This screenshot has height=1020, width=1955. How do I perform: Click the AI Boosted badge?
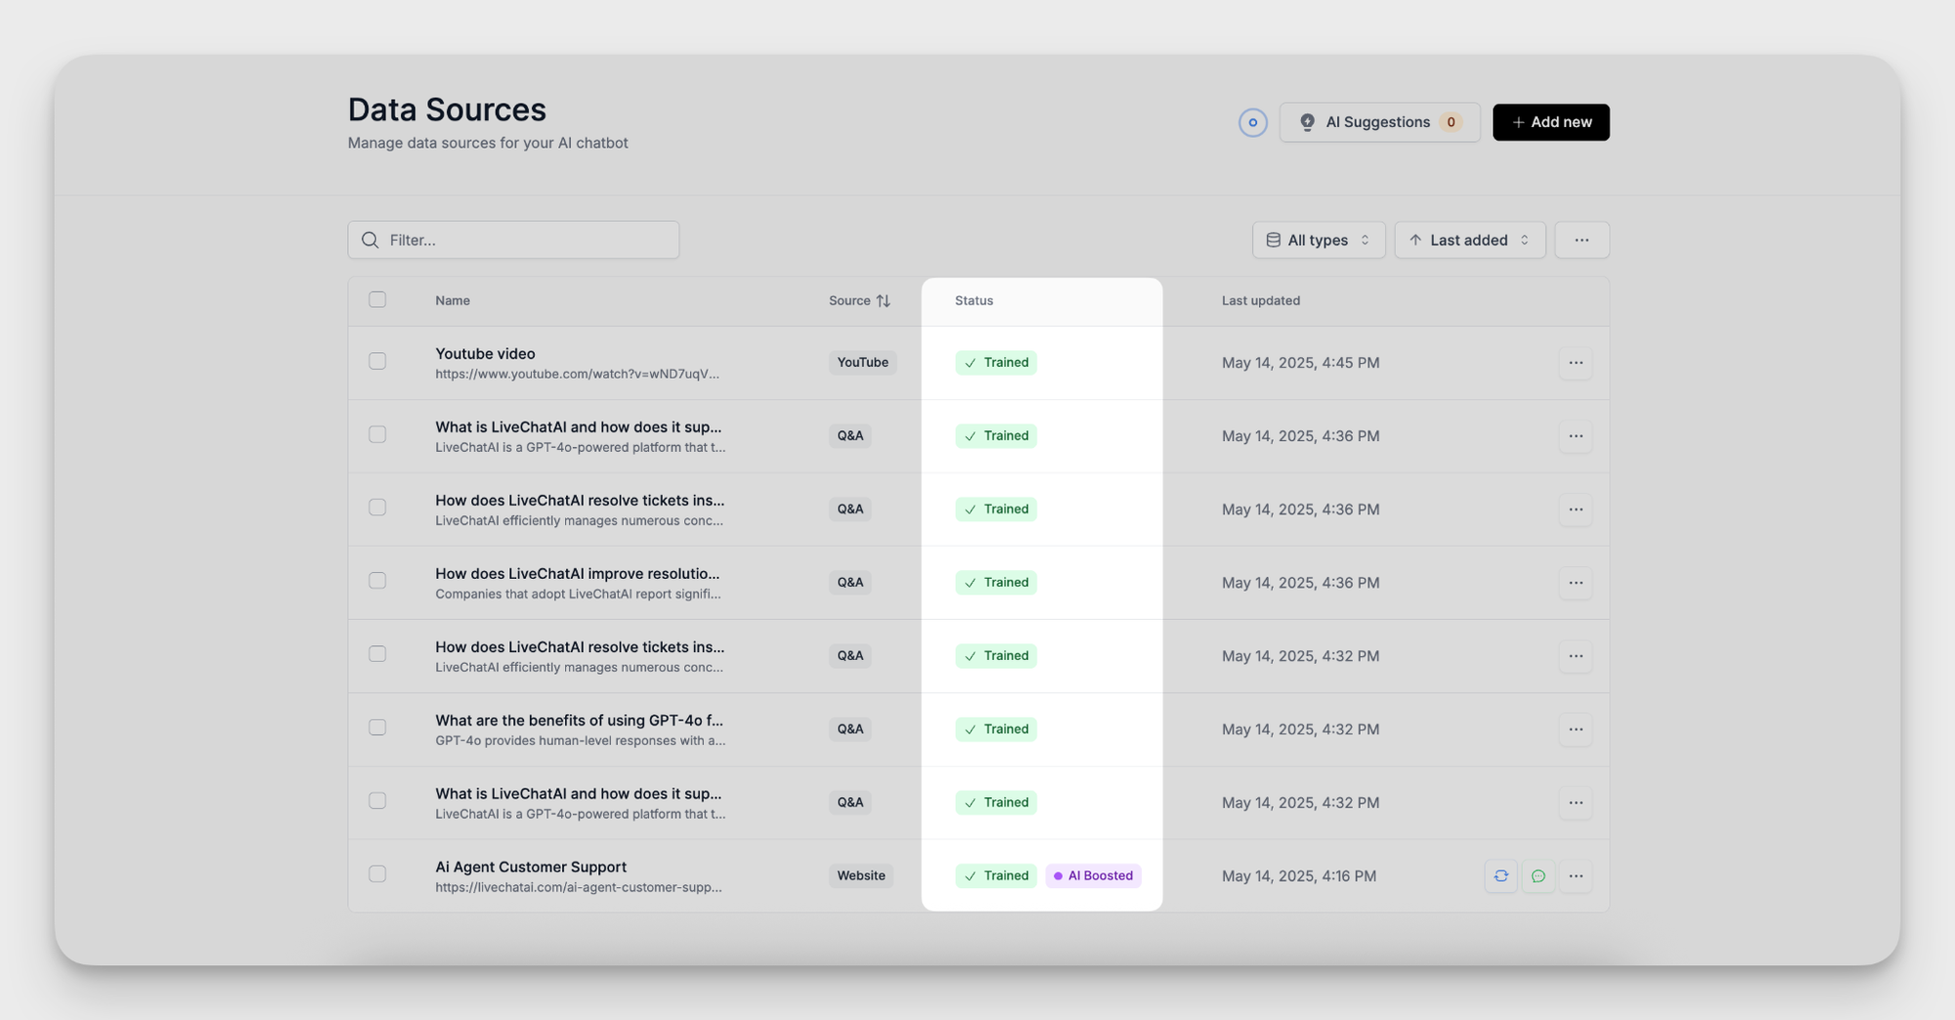(x=1093, y=876)
